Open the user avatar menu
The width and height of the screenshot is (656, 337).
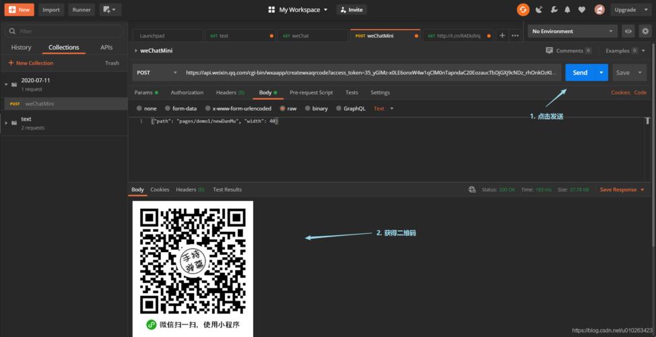[599, 9]
